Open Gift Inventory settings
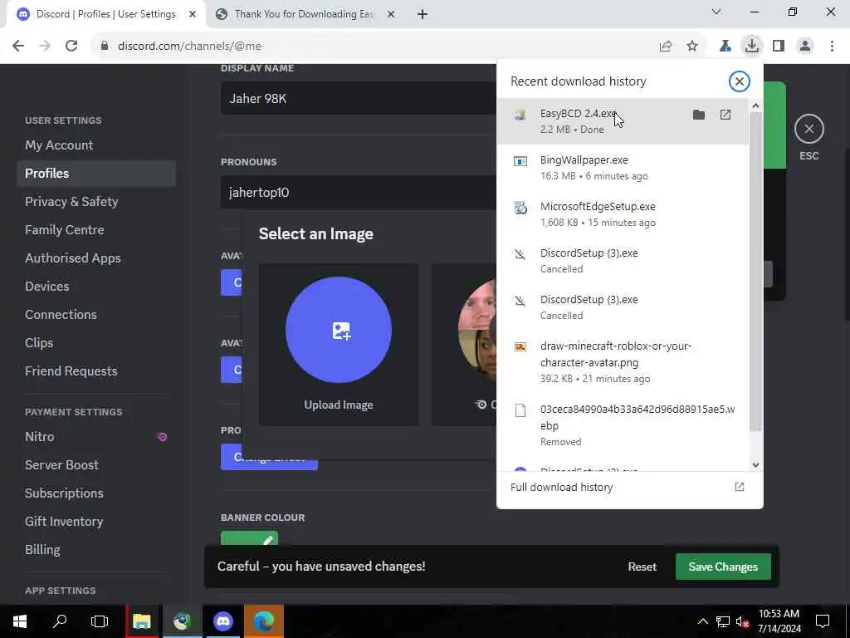Image resolution: width=850 pixels, height=638 pixels. tap(96, 521)
